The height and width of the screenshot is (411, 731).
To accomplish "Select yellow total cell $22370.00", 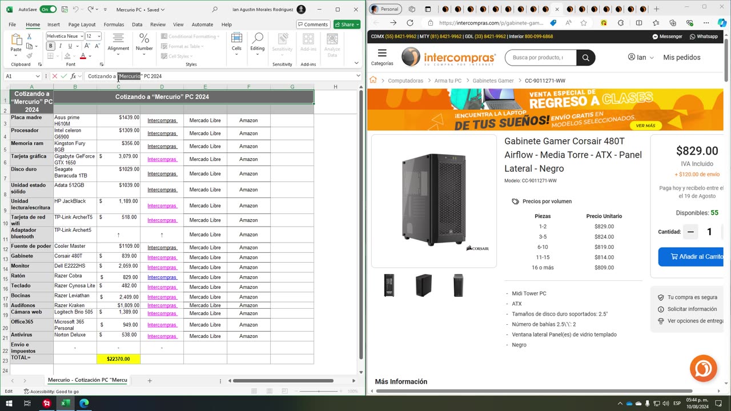I will [118, 359].
